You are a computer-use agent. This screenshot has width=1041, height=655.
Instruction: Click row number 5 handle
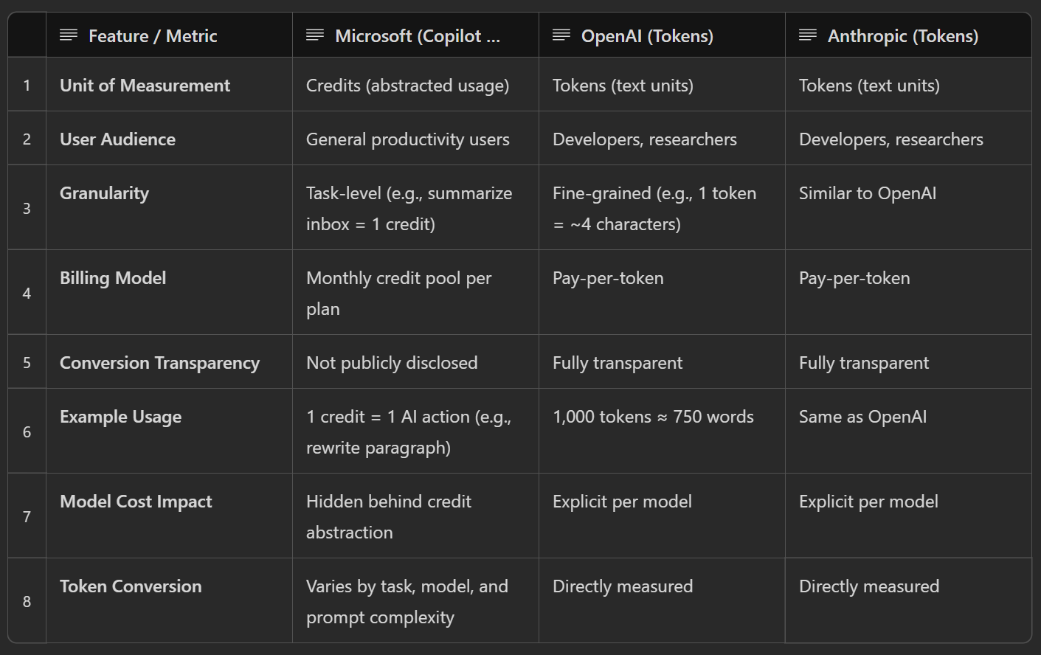27,363
